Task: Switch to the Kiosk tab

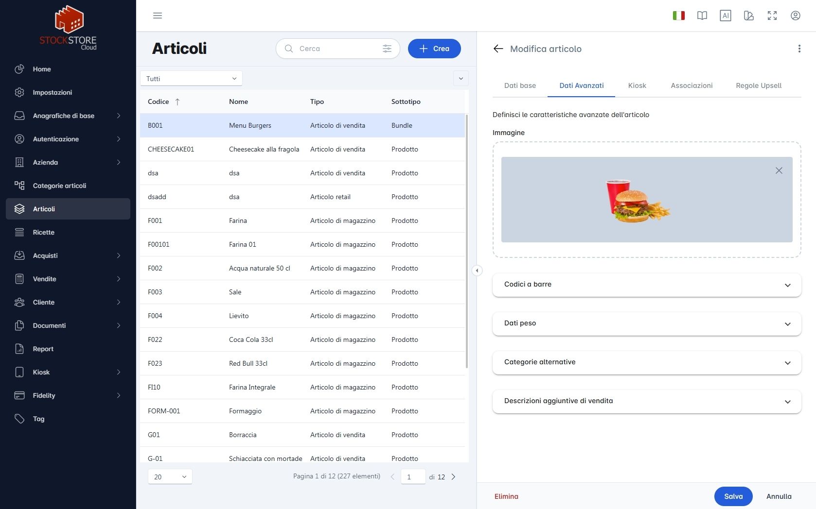Action: tap(637, 85)
